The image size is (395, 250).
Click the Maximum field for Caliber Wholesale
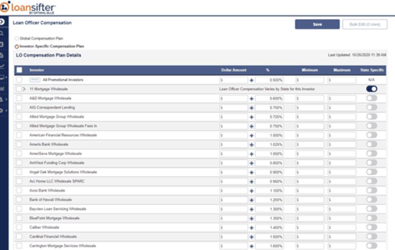342,228
